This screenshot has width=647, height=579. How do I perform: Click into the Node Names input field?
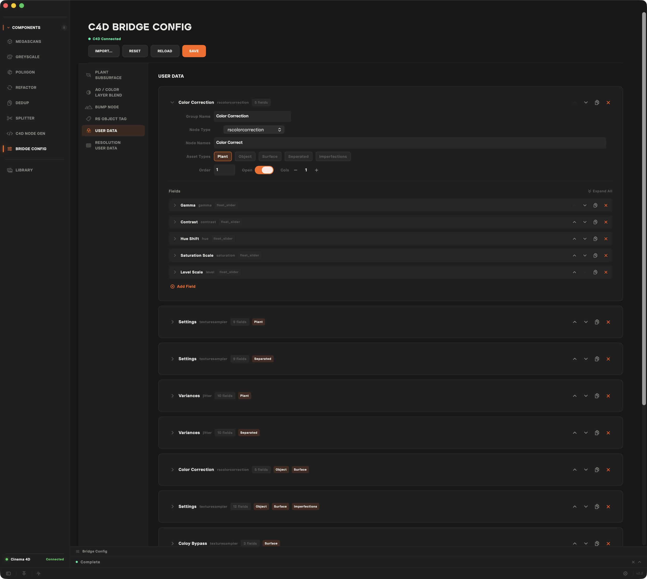[x=409, y=143]
